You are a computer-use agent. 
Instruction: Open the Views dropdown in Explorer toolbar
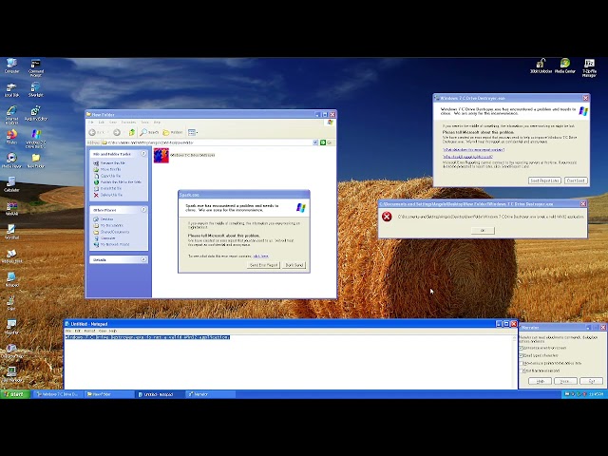click(x=193, y=133)
